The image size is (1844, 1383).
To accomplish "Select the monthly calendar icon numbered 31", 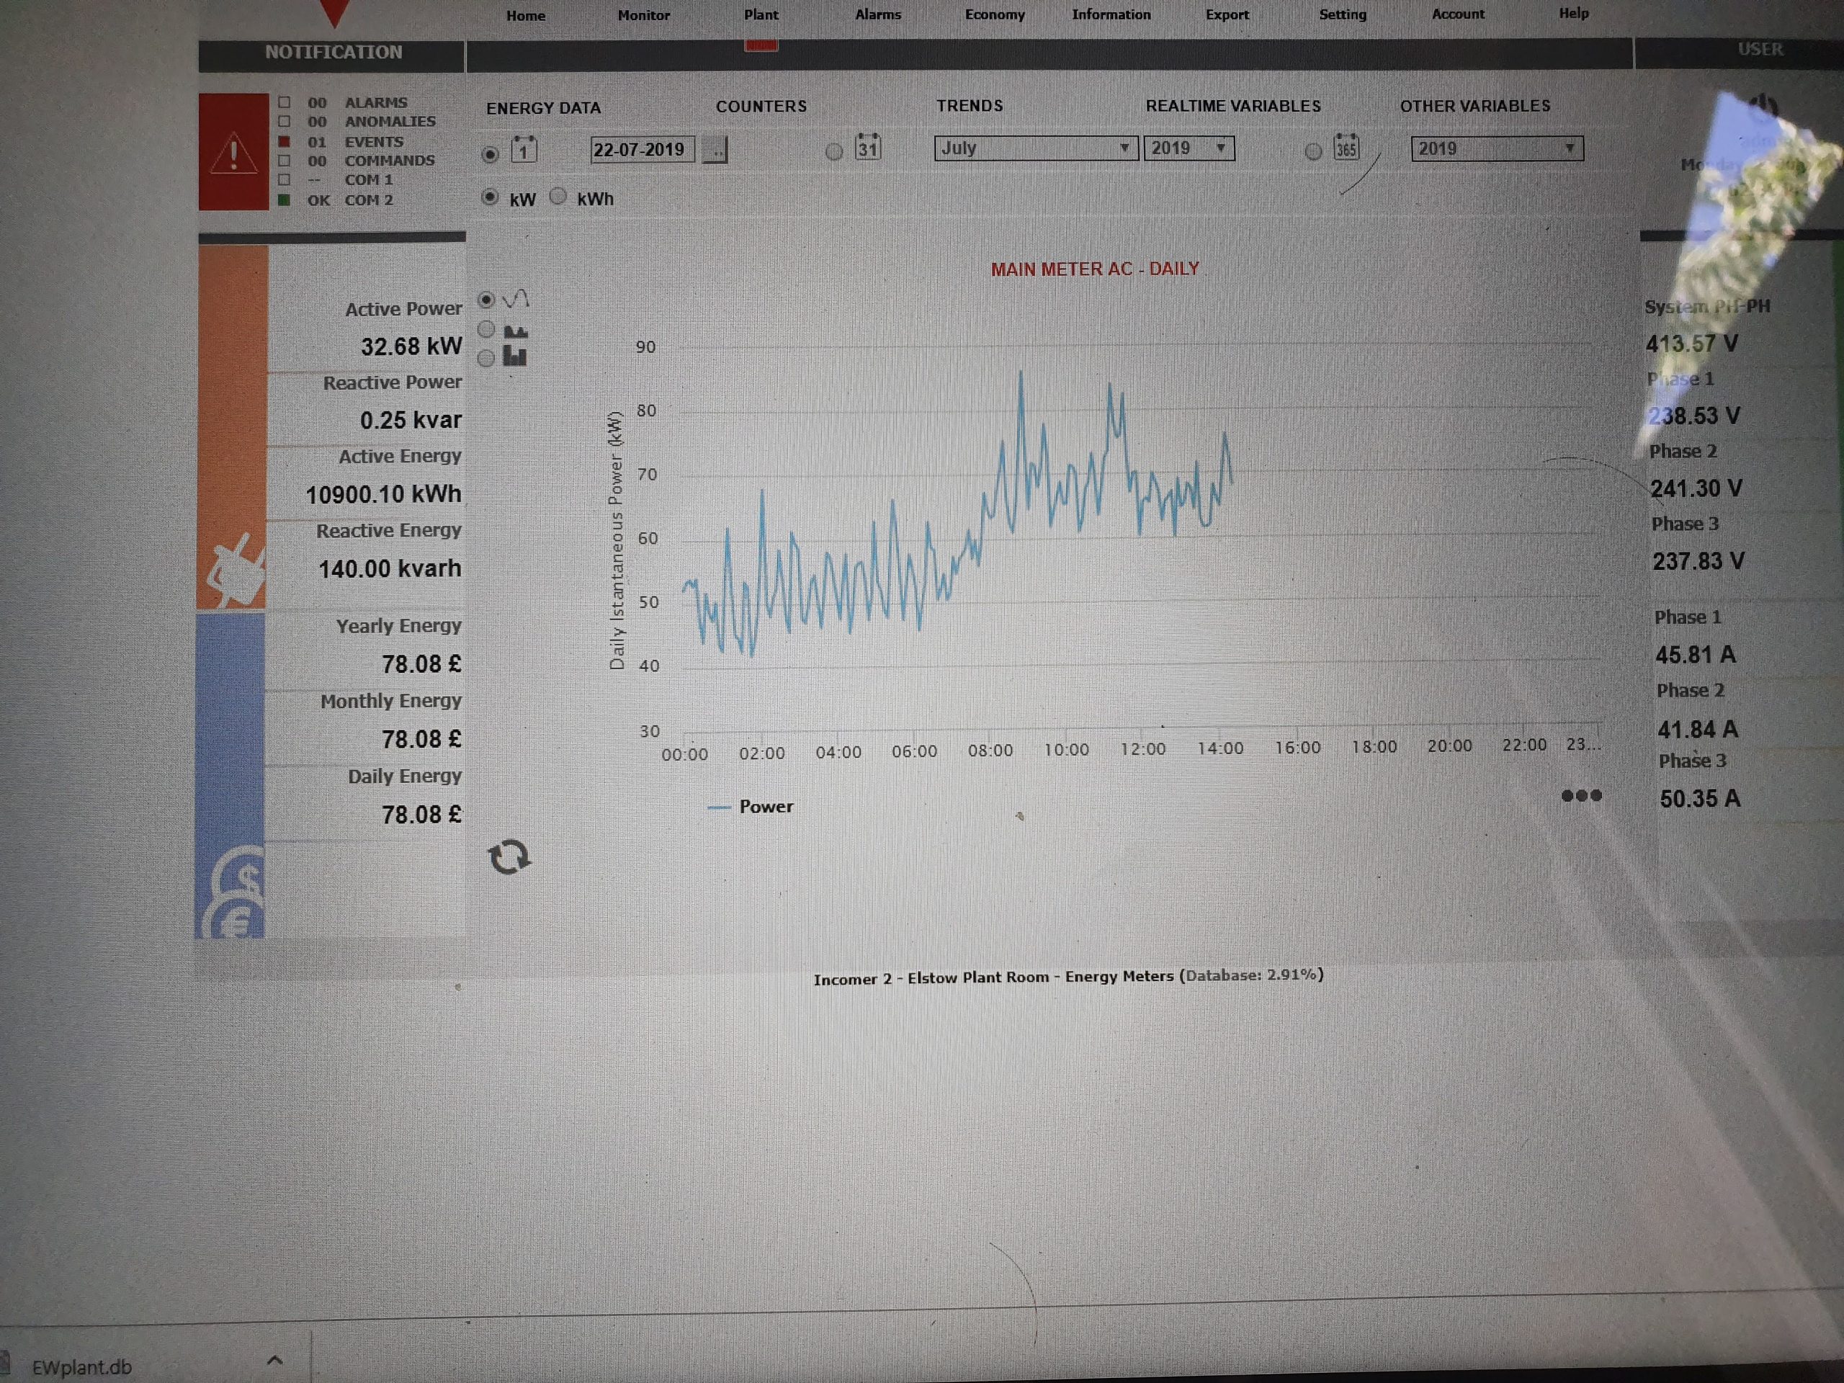I will 868,147.
